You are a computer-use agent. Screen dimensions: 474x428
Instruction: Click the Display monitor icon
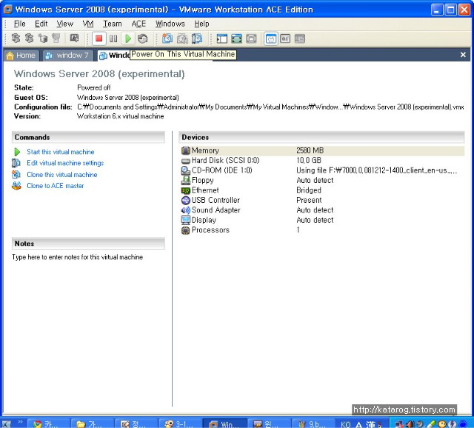click(x=186, y=220)
